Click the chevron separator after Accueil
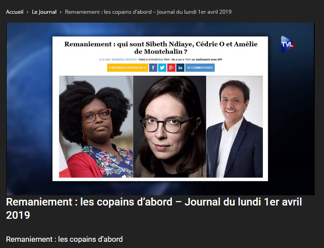The width and height of the screenshot is (324, 248). click(x=27, y=12)
